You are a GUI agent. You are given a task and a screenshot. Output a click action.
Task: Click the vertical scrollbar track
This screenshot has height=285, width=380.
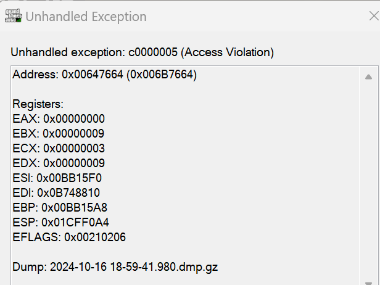368,185
